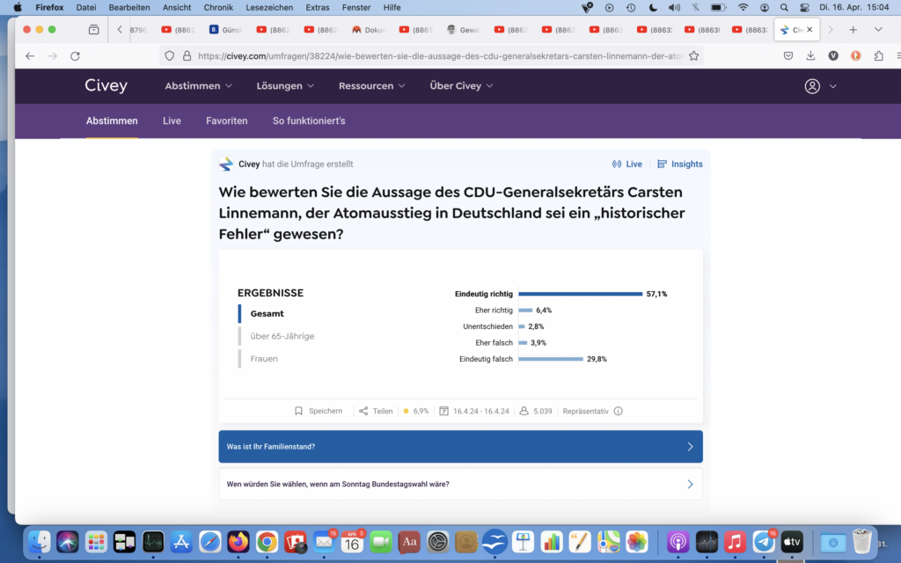Open a new browser tab
Viewport: 901px width, 563px height.
coord(853,29)
